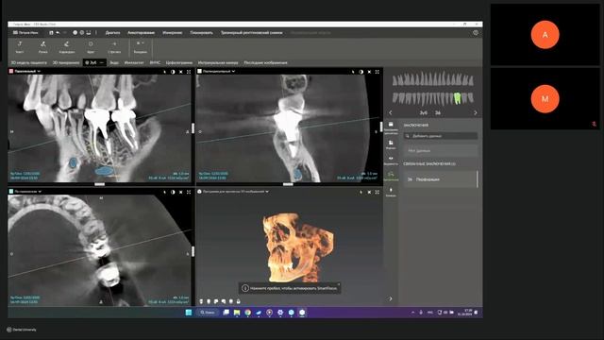Open the green diagnosis side panel icon

point(391,177)
